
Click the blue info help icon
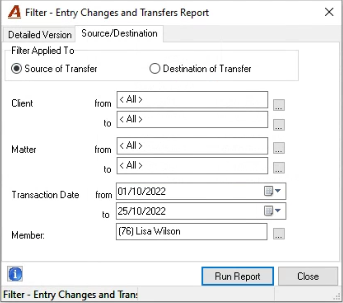(15, 274)
